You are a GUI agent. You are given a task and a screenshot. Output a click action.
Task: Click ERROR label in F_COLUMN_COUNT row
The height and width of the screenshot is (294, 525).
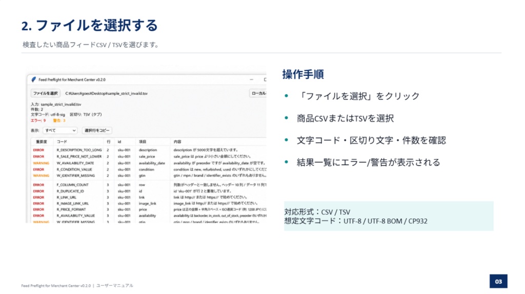point(38,185)
